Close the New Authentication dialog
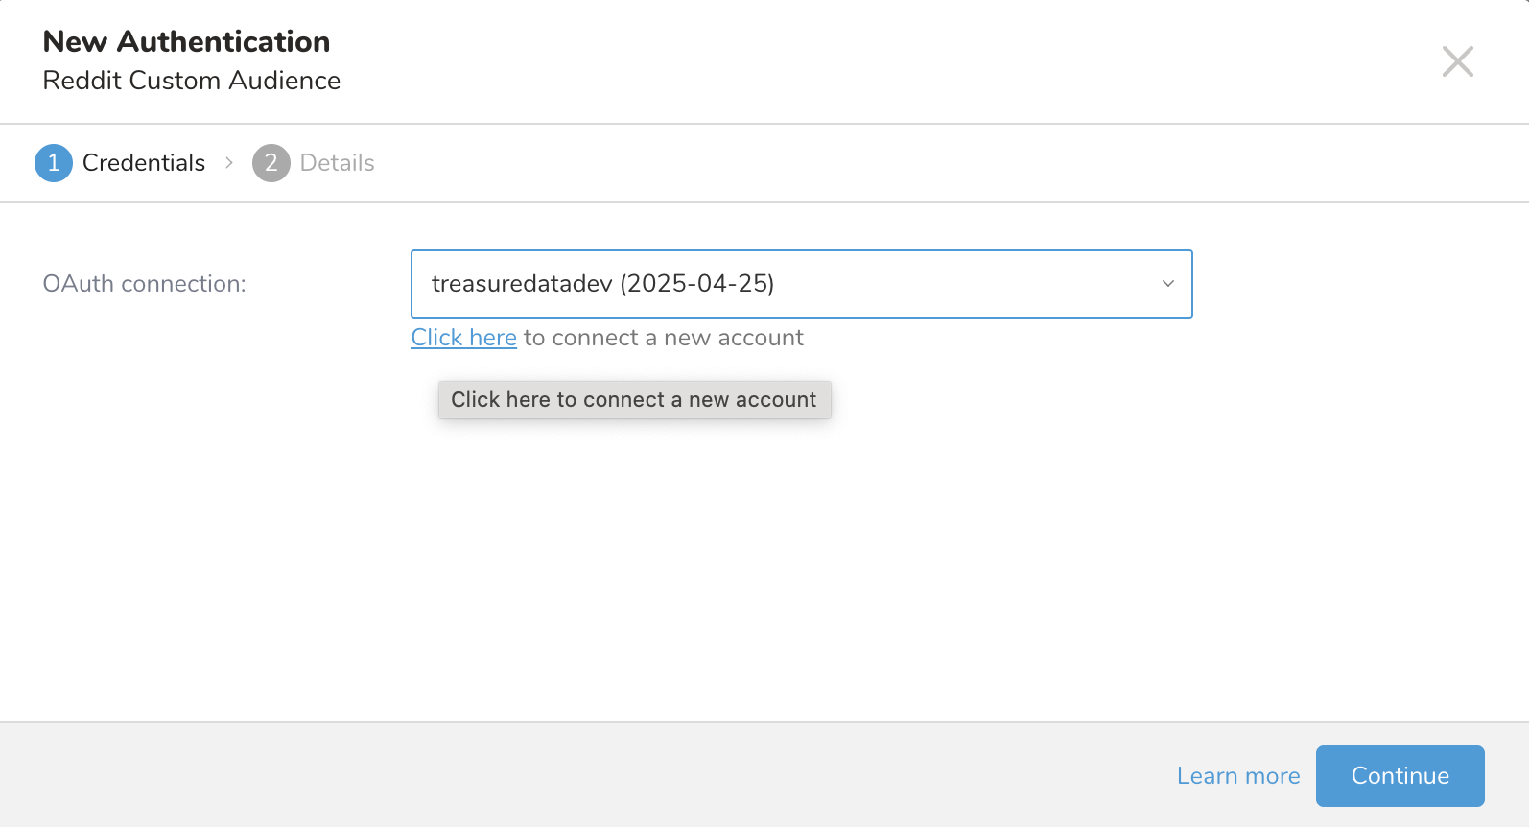This screenshot has width=1529, height=827. click(x=1457, y=61)
